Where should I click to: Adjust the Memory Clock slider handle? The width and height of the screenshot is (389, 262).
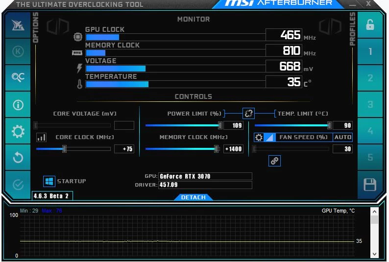pos(217,149)
